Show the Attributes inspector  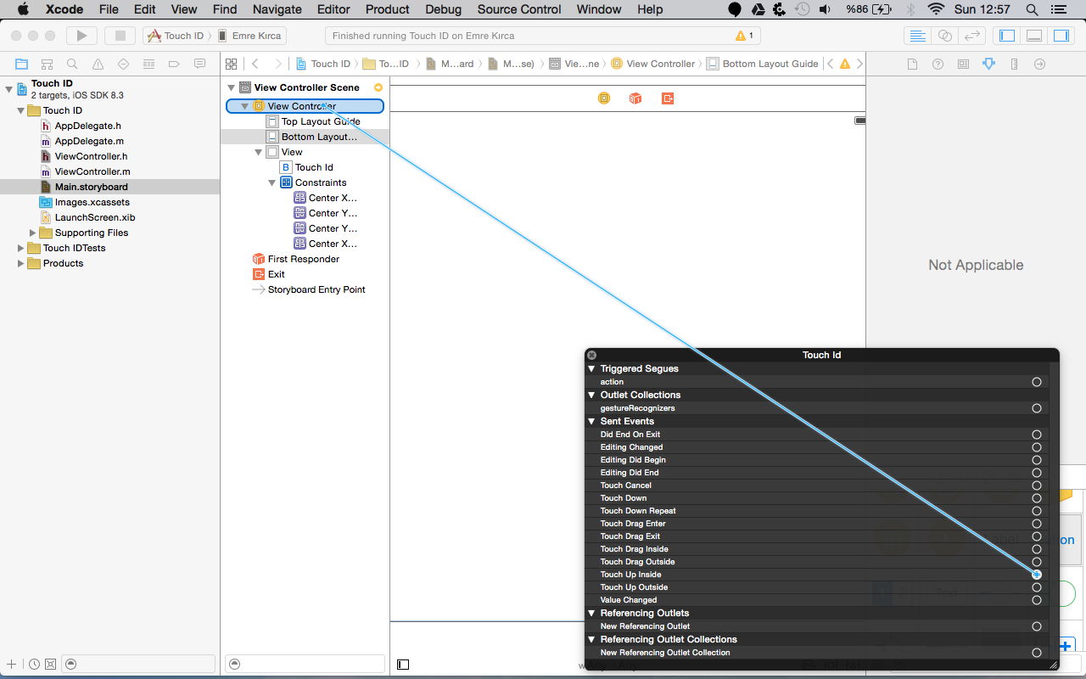click(x=988, y=64)
